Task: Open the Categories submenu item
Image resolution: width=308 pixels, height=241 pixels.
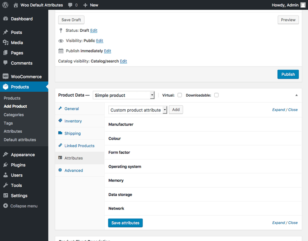Action: pos(14,115)
